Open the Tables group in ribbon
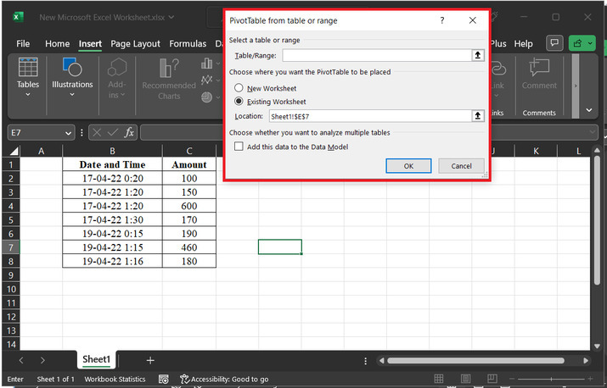This screenshot has height=388, width=607. [x=28, y=78]
